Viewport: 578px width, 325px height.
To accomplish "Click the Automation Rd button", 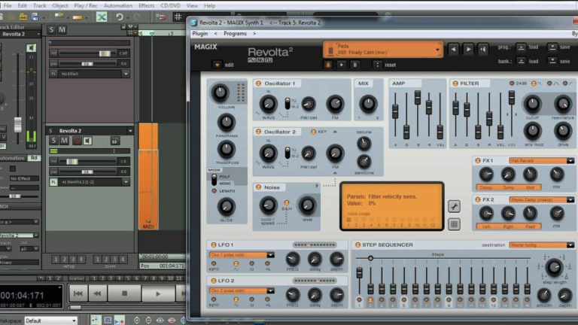I will point(34,158).
